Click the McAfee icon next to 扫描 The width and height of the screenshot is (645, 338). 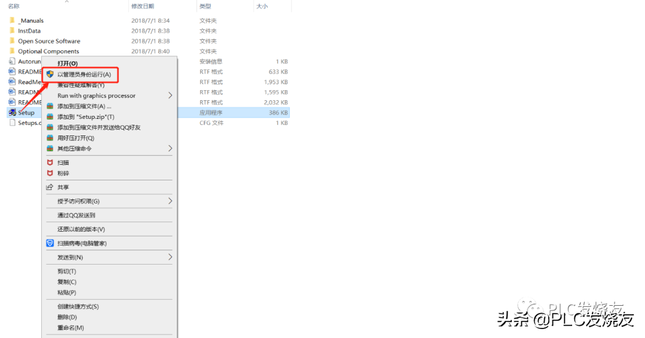point(50,162)
